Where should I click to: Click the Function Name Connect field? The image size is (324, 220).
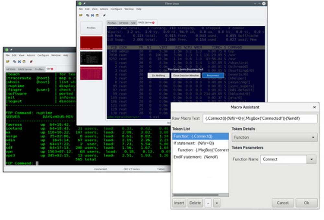click(283, 159)
